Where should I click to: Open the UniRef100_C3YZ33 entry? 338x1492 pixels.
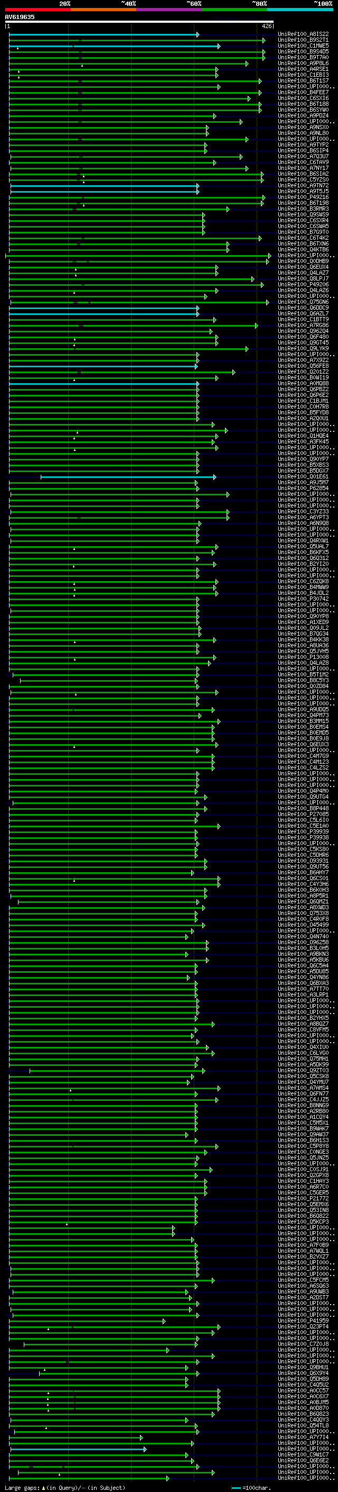pos(303,511)
